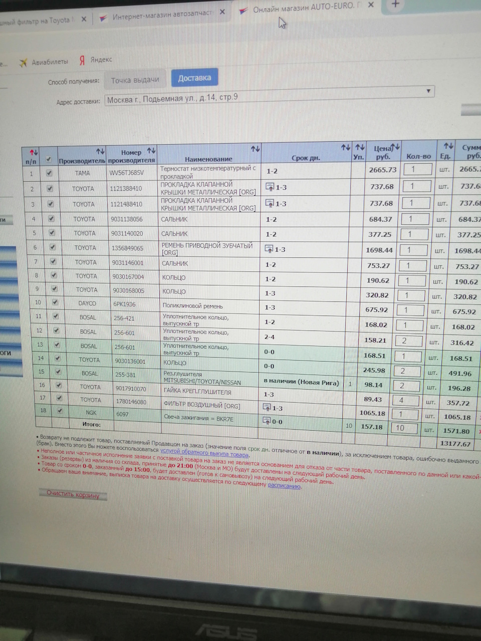Uncheck DAYCO 6PK1936 row checkbox
Screen dimensions: 481x641
pos(55,302)
